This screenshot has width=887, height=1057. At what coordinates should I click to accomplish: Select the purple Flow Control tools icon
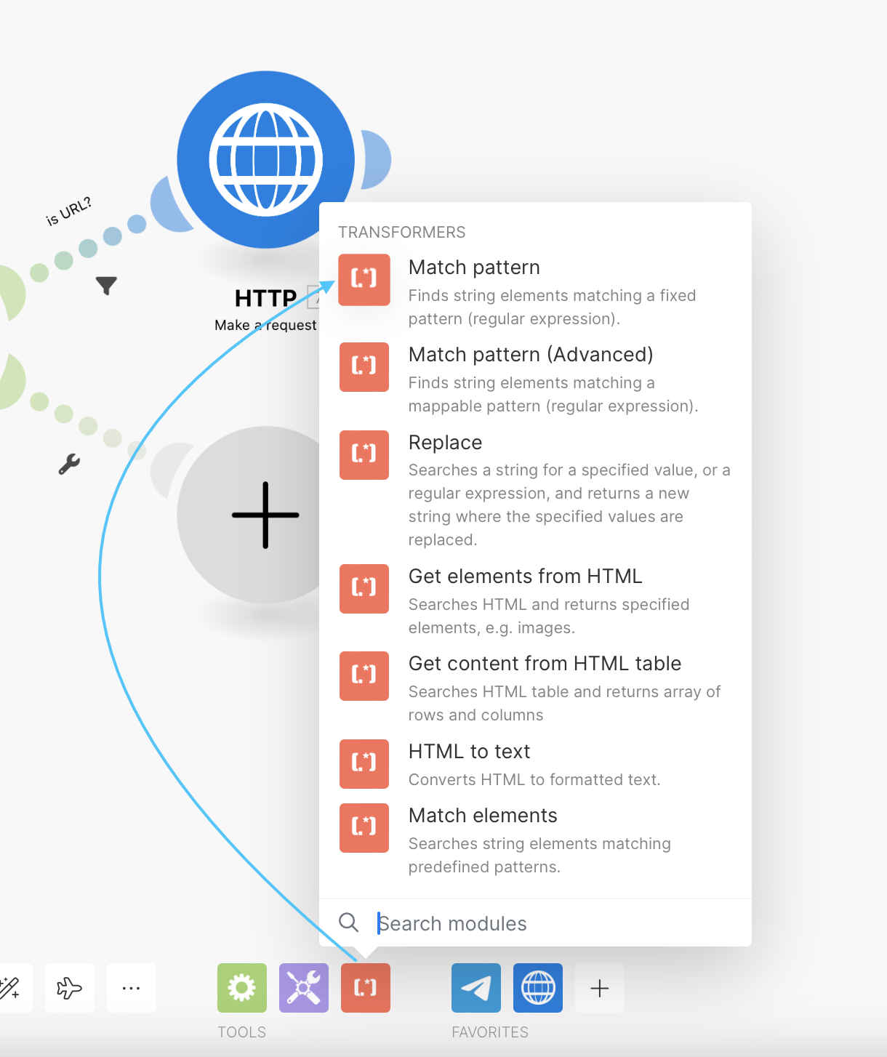click(303, 988)
